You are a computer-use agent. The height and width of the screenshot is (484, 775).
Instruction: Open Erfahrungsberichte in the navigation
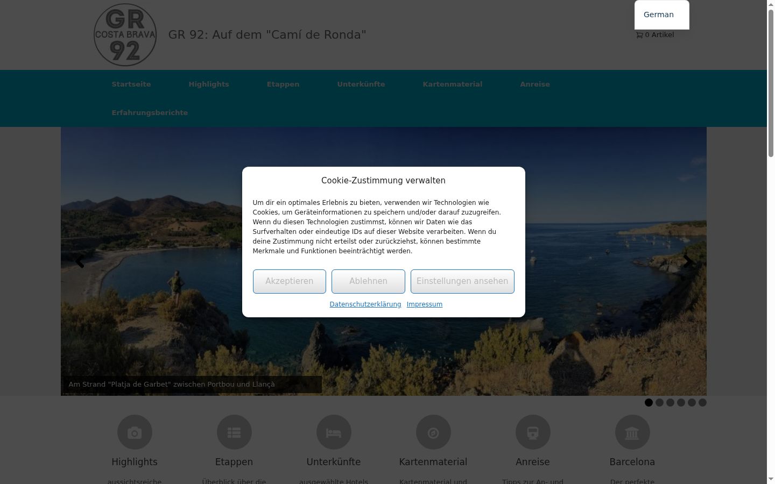tap(150, 113)
